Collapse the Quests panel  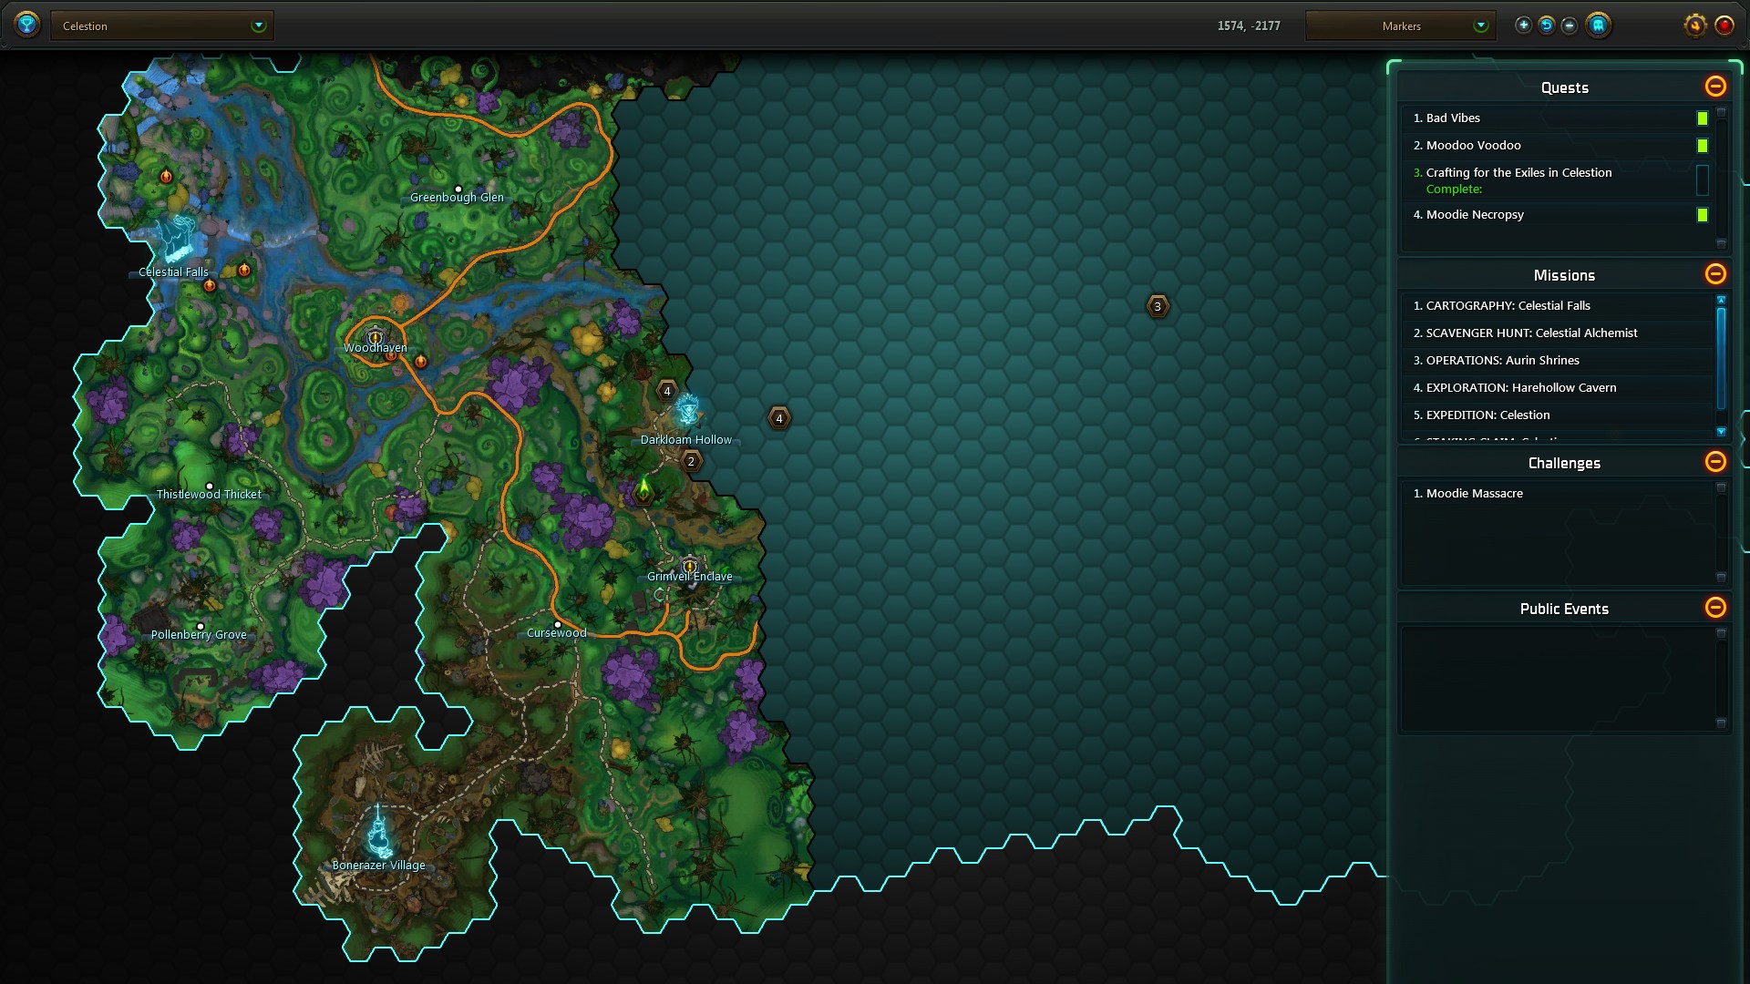[x=1715, y=87]
